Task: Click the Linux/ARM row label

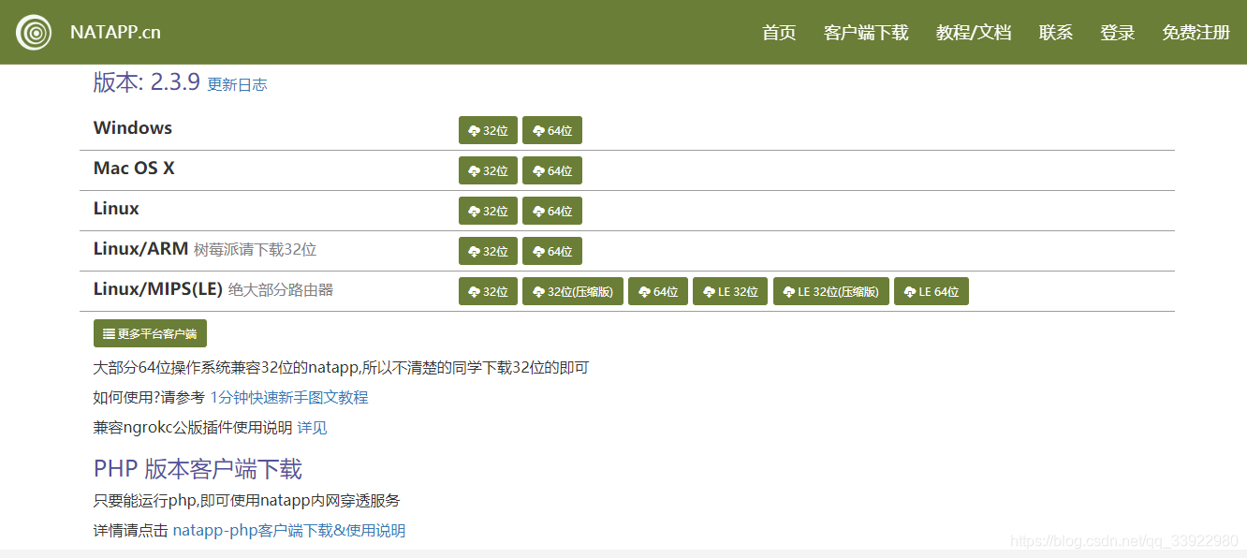Action: (x=140, y=248)
